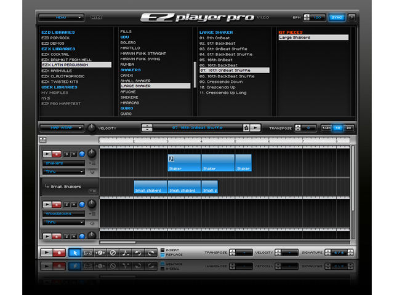Viewport: 394px width, 295px height.
Task: Adjust the browser Transpose stepper
Action: (x=298, y=128)
